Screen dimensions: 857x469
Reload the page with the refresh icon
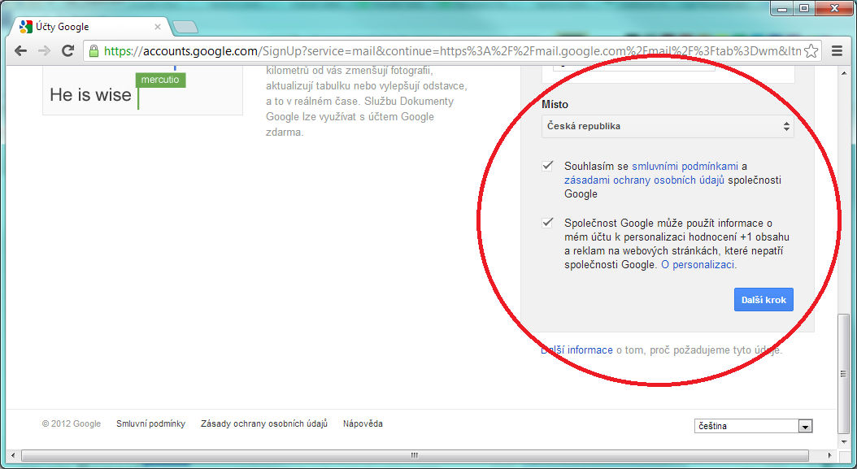tap(67, 51)
